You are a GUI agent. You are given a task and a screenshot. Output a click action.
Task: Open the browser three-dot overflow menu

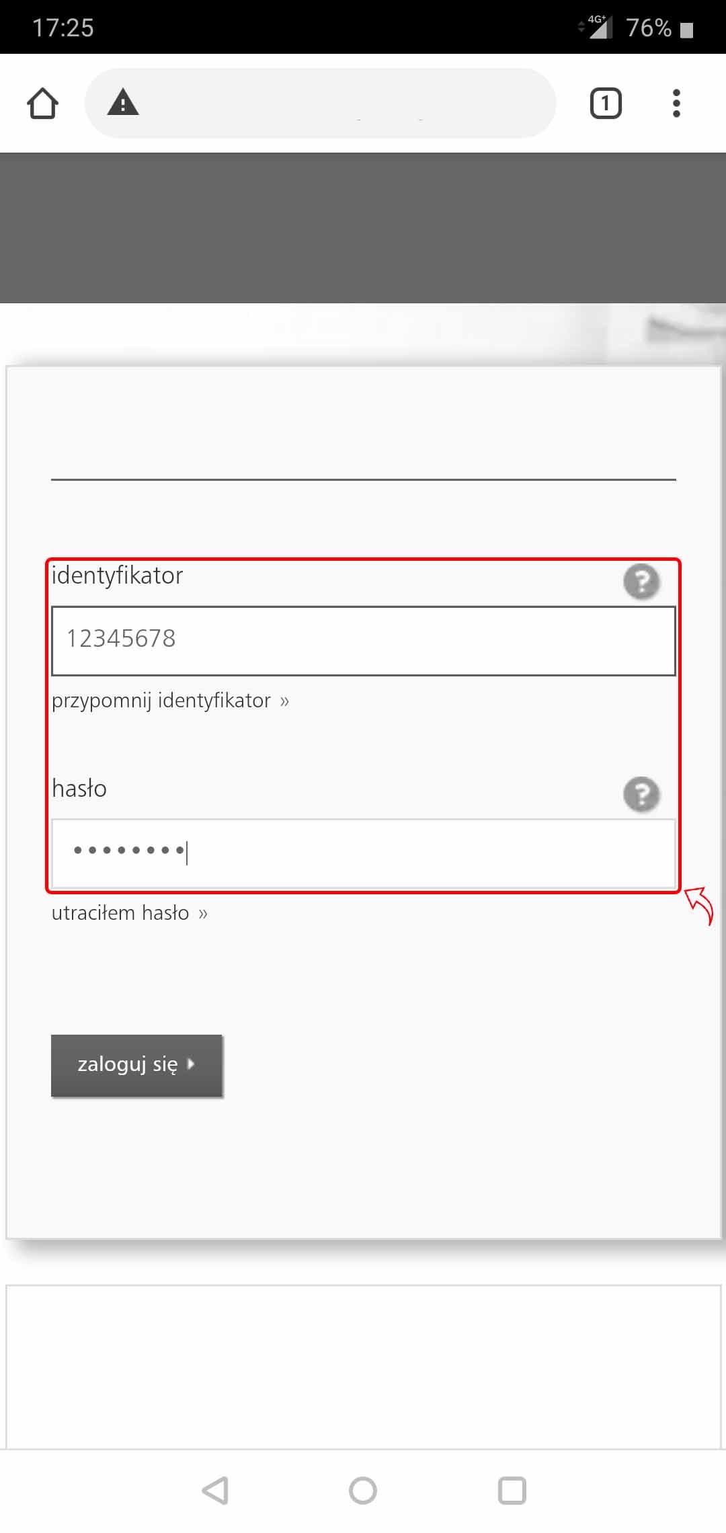pyautogui.click(x=676, y=104)
